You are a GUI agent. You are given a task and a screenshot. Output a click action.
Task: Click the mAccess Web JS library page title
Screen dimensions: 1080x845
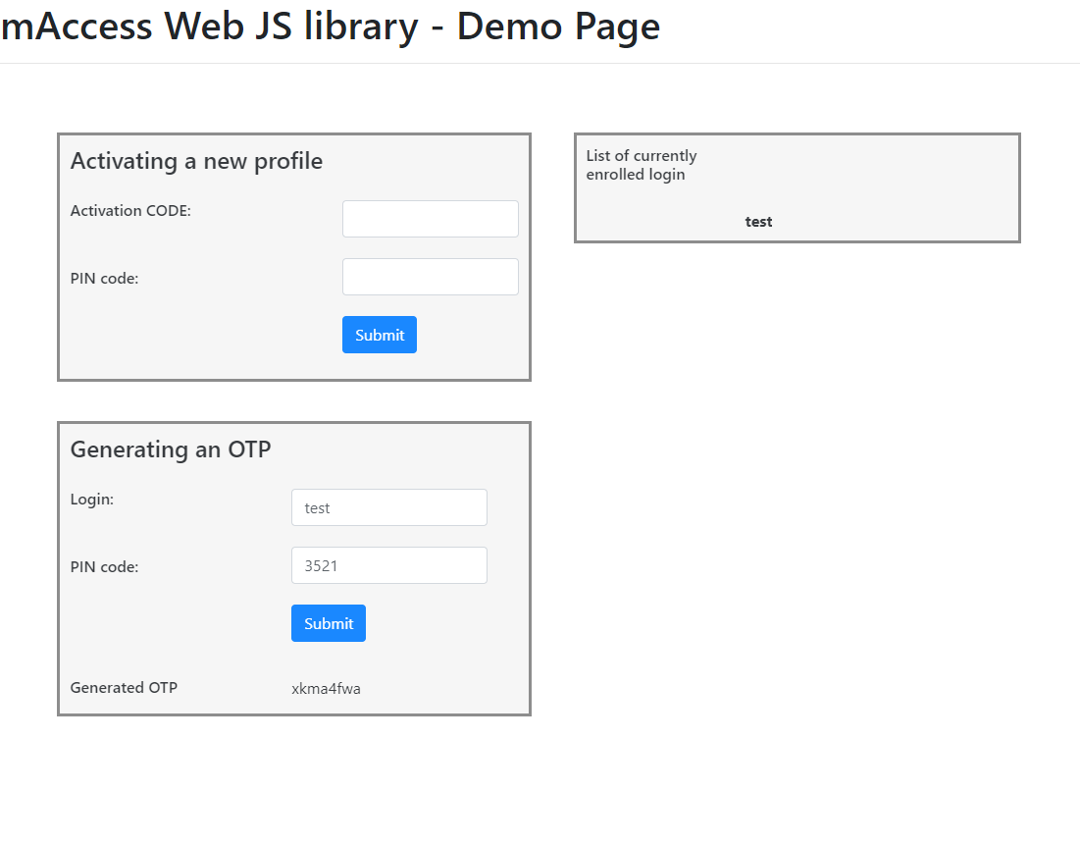point(331,26)
